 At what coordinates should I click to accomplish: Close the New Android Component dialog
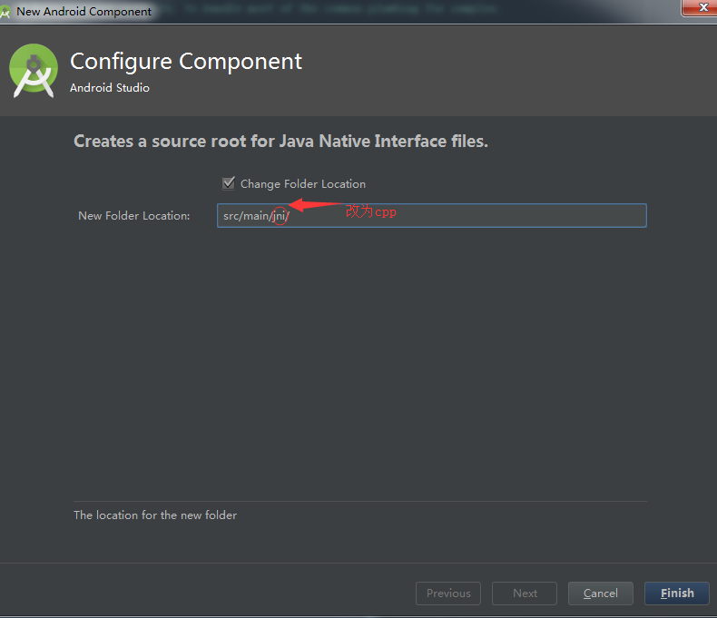coord(696,8)
